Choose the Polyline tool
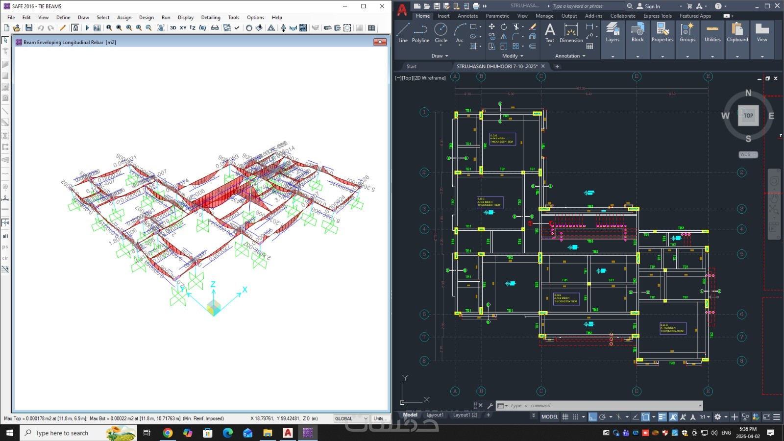Screen dimensions: 784x441 point(420,33)
